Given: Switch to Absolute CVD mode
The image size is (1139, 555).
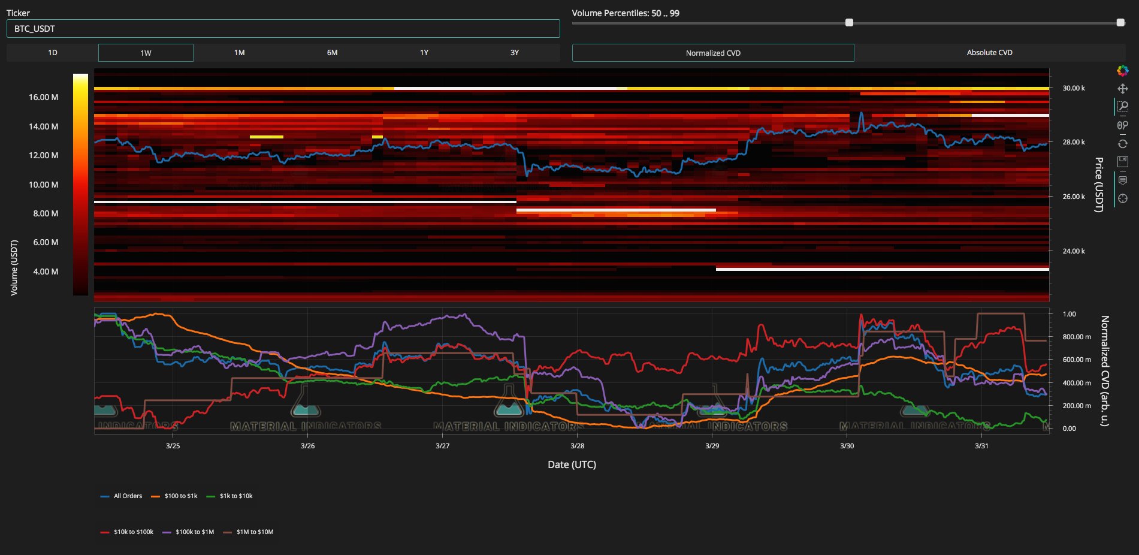Looking at the screenshot, I should 989,53.
